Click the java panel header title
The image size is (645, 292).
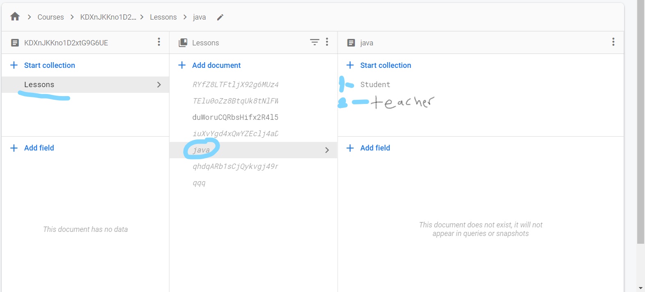click(366, 43)
